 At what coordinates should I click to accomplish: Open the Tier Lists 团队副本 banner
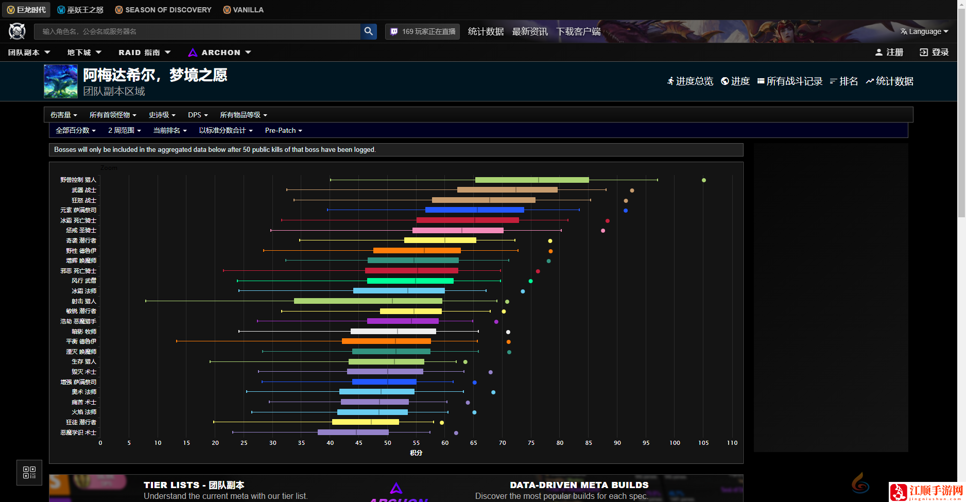tap(226, 490)
